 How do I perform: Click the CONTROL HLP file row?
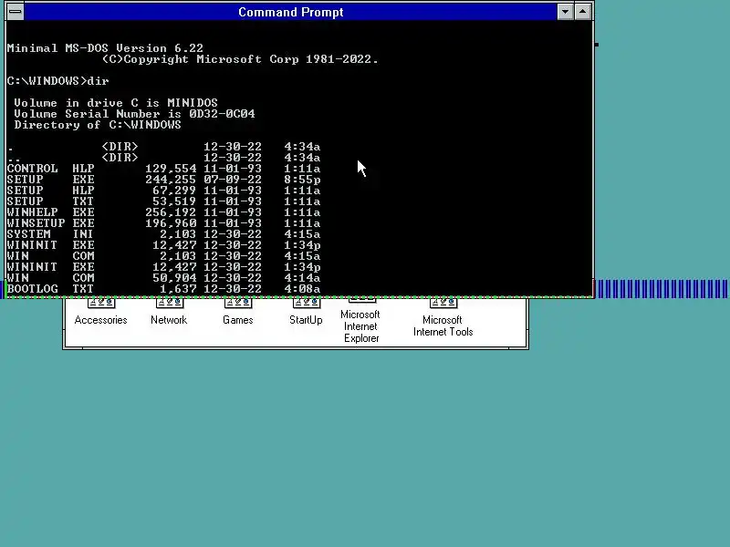[163, 169]
